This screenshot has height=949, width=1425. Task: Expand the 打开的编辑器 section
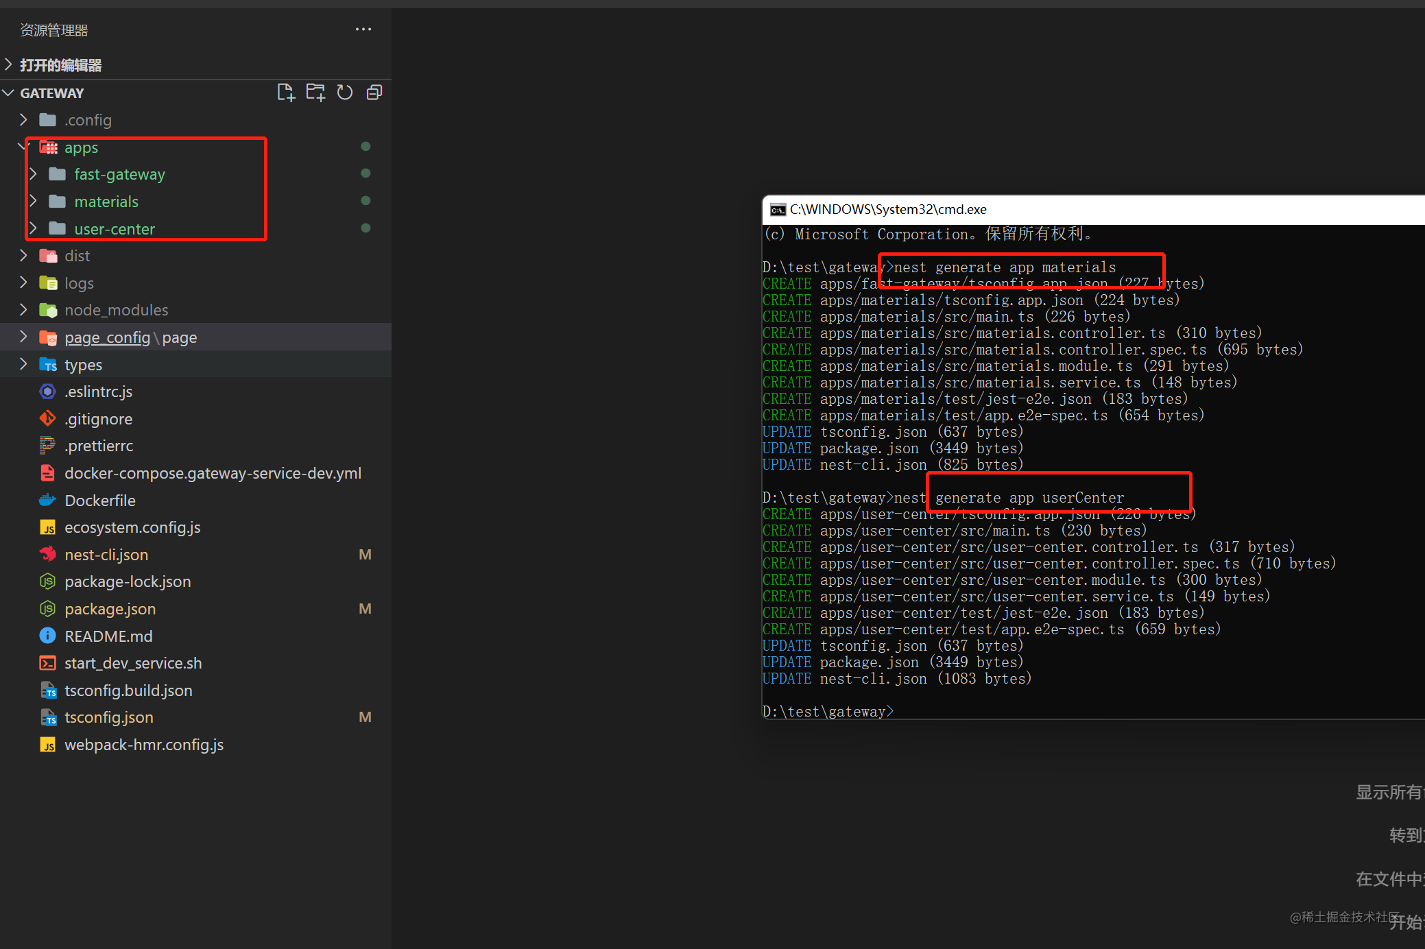click(9, 65)
